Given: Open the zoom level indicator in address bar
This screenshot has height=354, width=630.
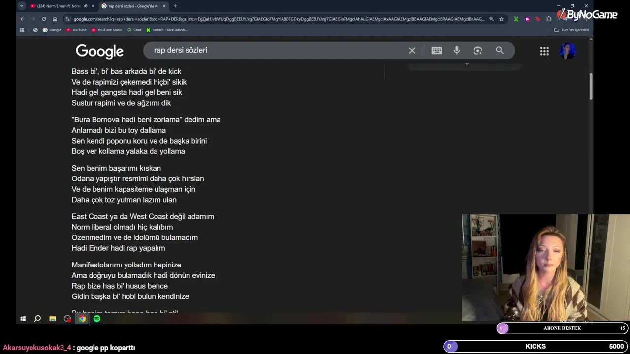Looking at the screenshot, I should tap(491, 19).
